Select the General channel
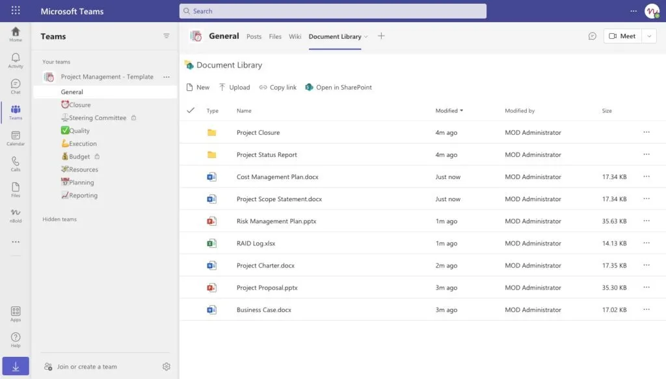 (105, 92)
